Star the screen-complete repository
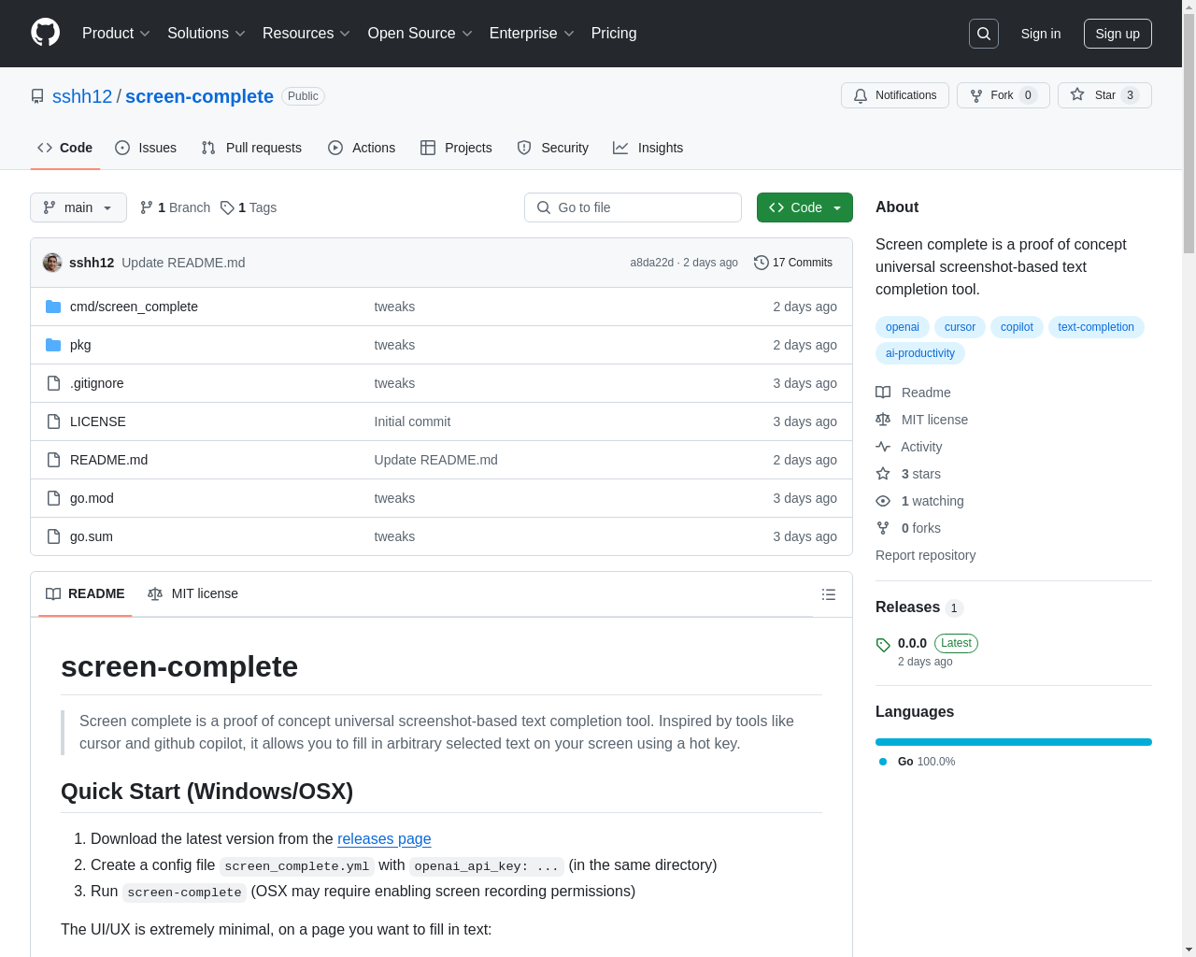1196x957 pixels. tap(1104, 95)
